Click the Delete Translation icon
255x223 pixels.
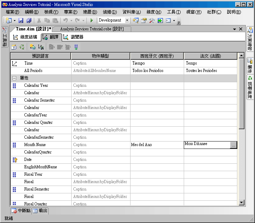(x=41, y=47)
